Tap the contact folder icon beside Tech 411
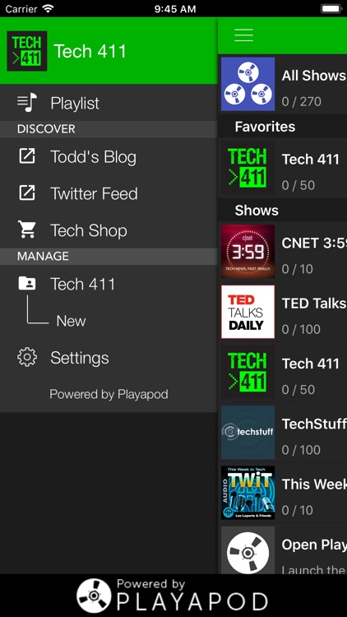Viewport: 347px width, 617px height. [27, 283]
